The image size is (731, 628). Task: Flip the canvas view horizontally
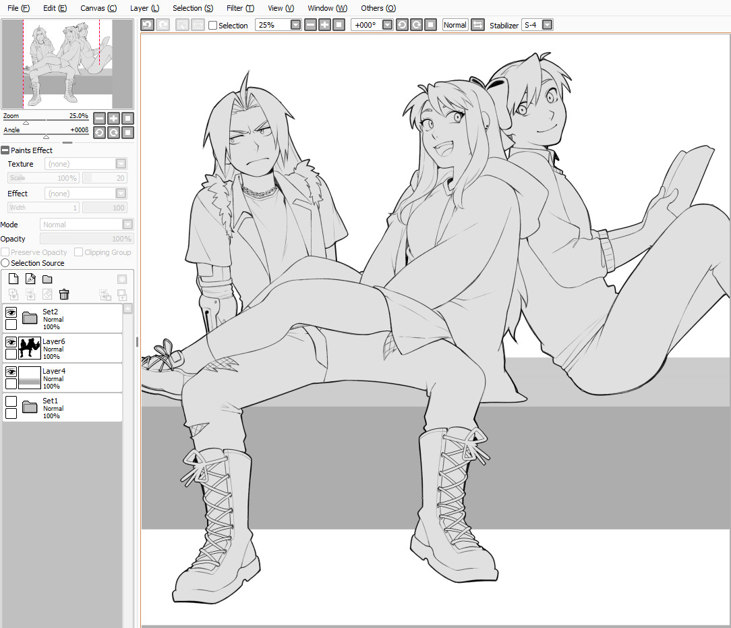pos(478,25)
